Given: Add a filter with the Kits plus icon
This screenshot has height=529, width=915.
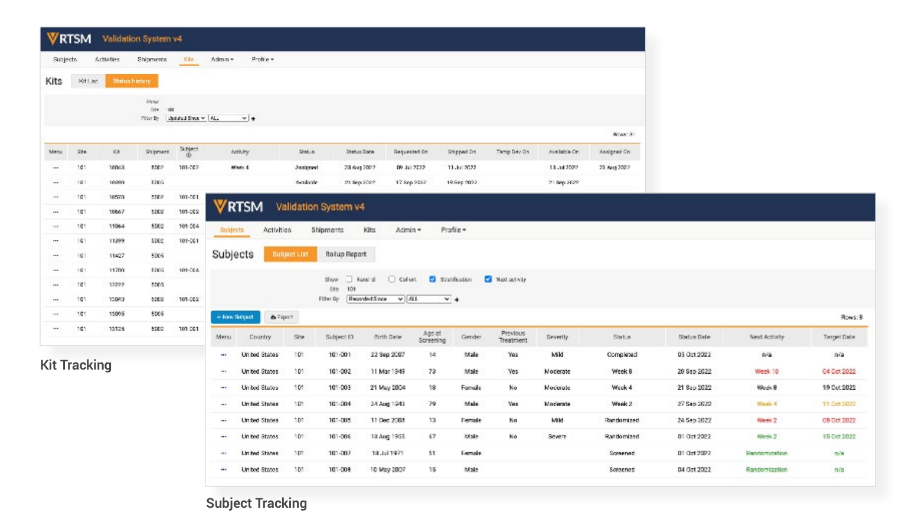Looking at the screenshot, I should point(253,119).
